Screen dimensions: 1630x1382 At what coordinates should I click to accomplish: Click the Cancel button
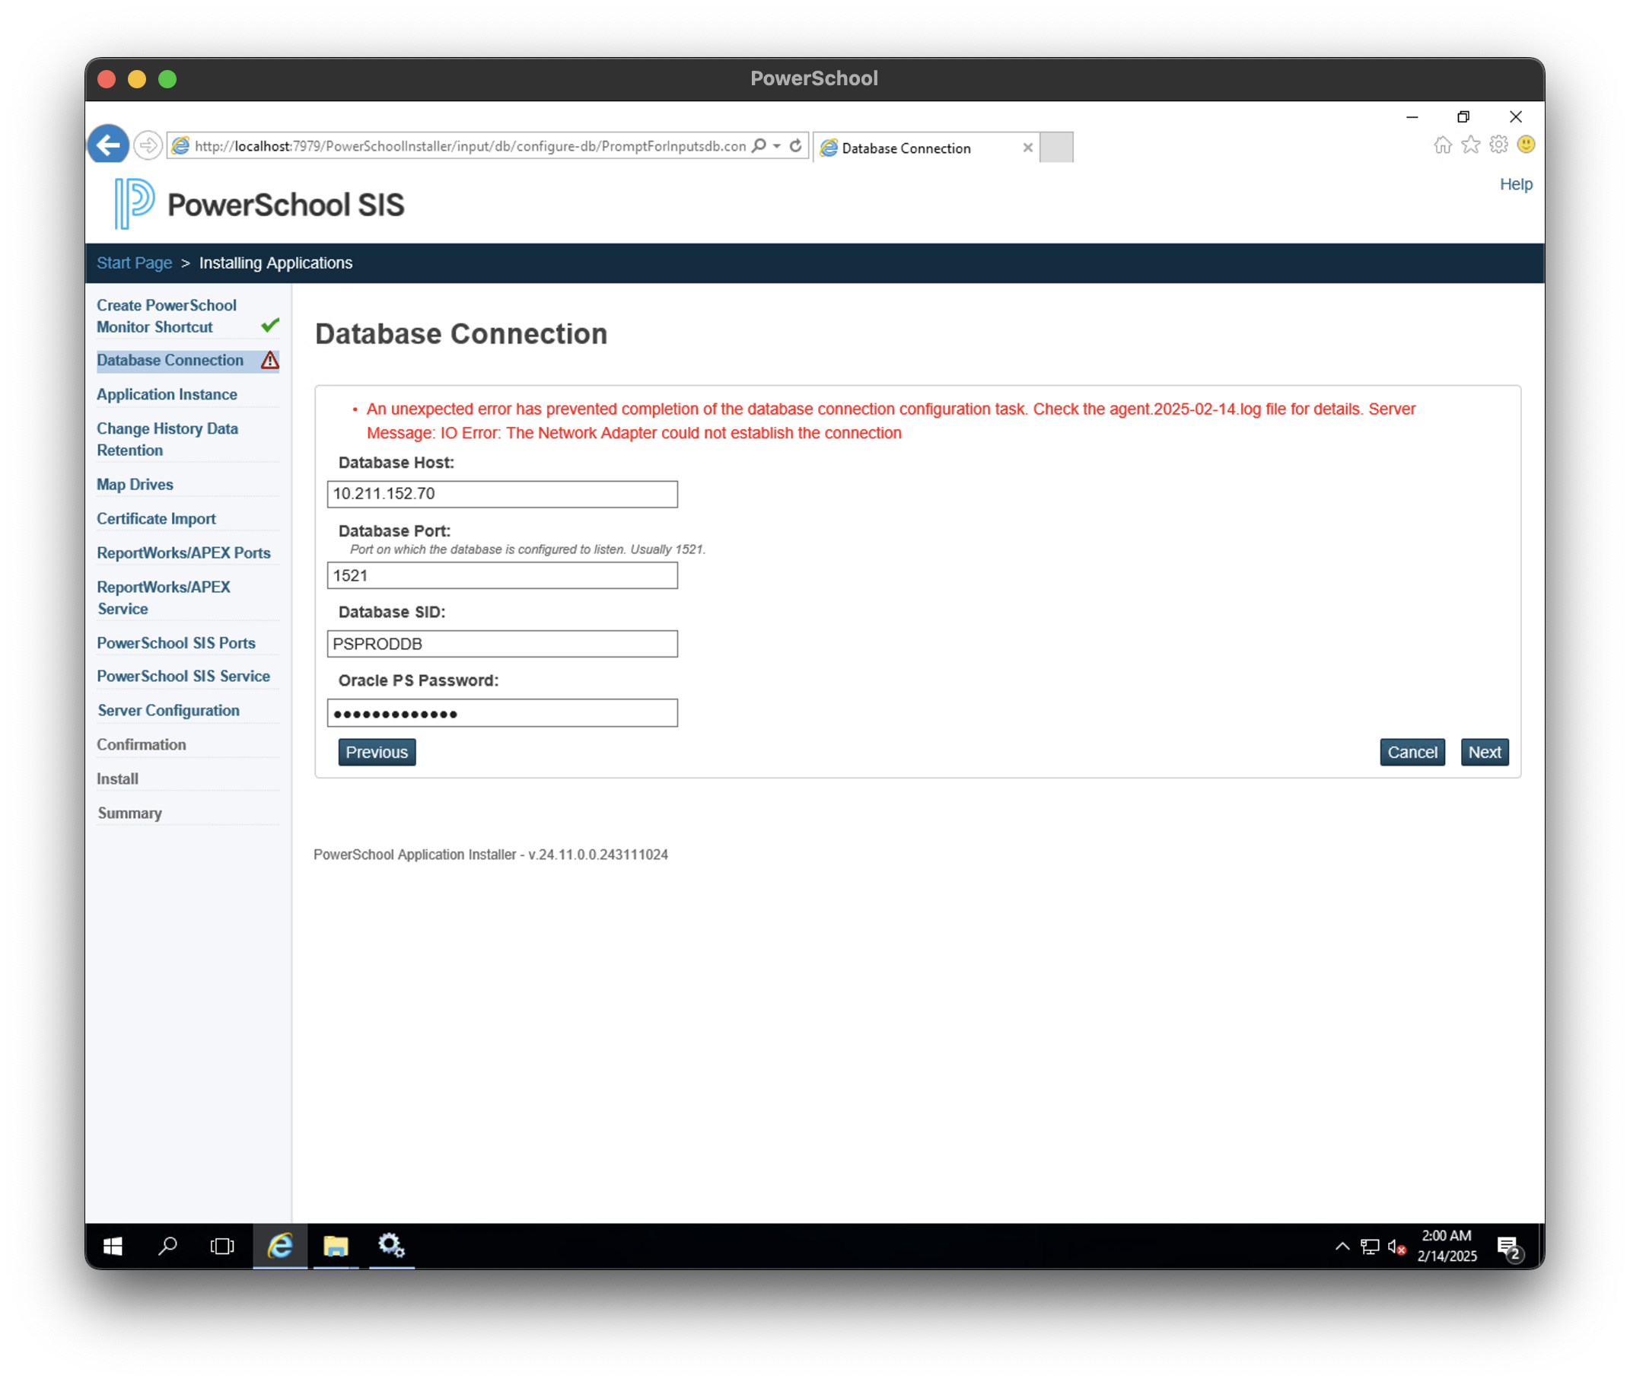pyautogui.click(x=1412, y=752)
